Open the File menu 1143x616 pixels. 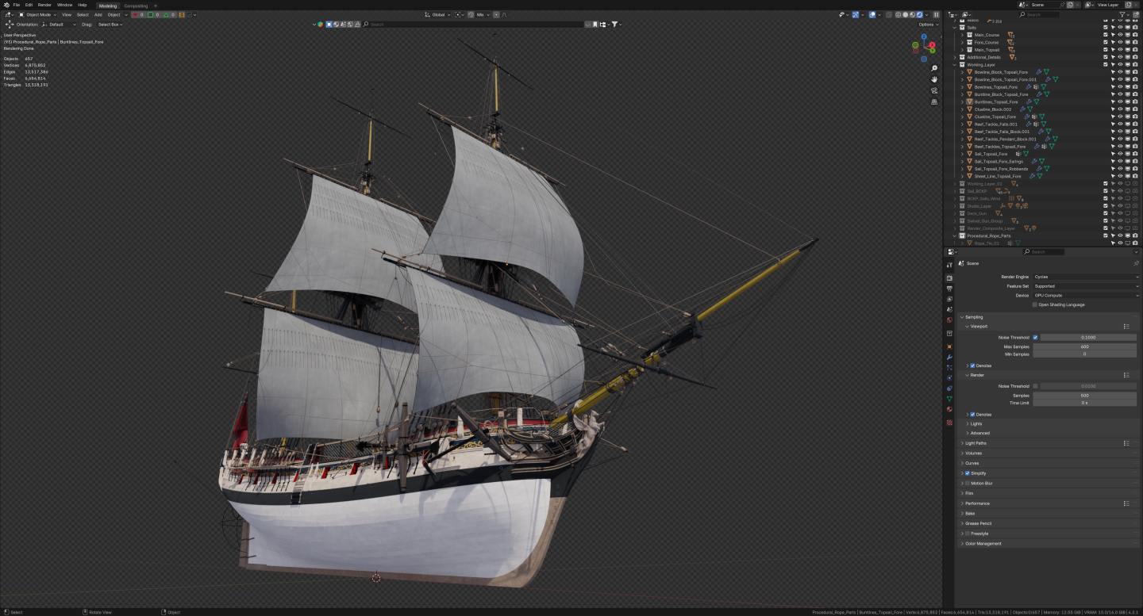click(17, 5)
